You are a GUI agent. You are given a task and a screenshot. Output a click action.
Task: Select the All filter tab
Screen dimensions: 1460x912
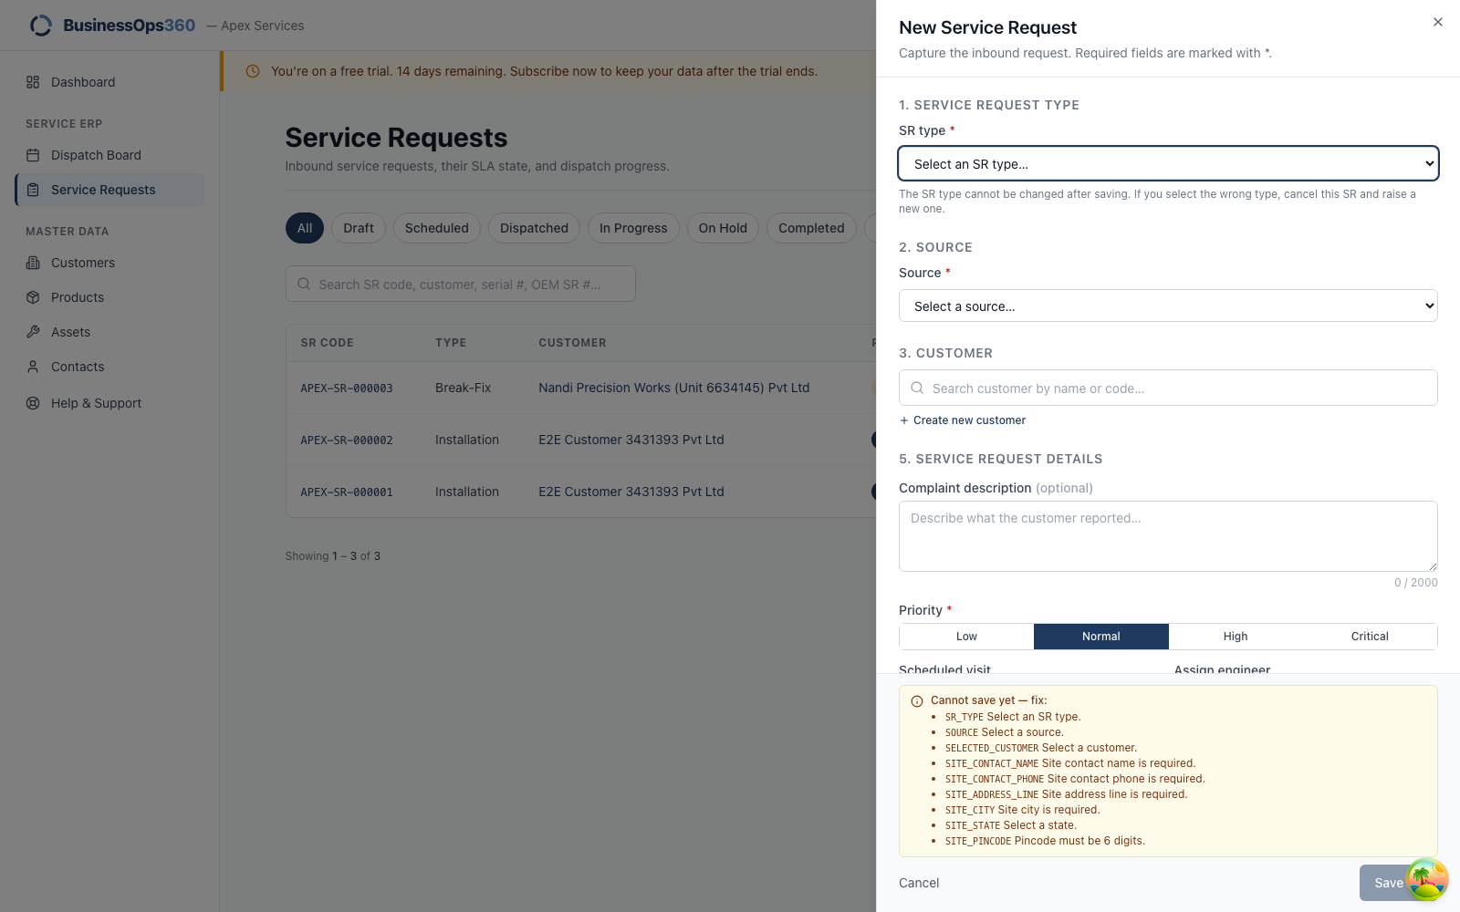(x=305, y=228)
